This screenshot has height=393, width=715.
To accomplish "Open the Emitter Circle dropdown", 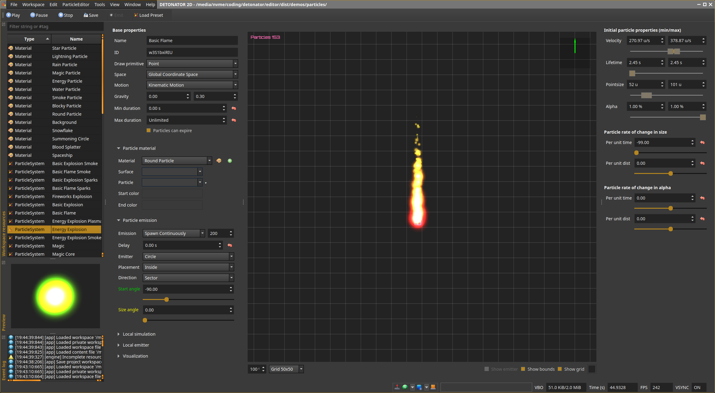I will [x=188, y=257].
